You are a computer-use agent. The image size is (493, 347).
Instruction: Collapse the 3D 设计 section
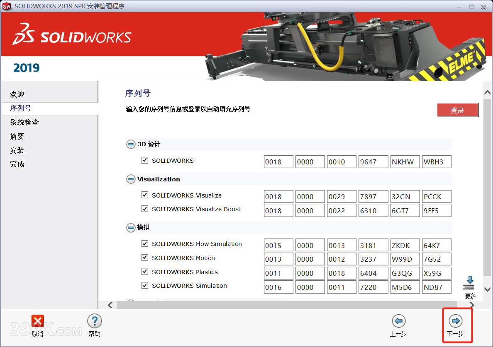[x=131, y=145]
